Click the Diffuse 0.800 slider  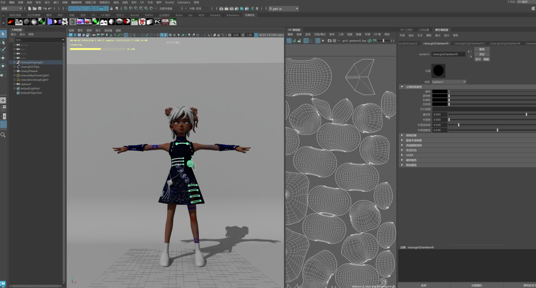[x=492, y=114]
